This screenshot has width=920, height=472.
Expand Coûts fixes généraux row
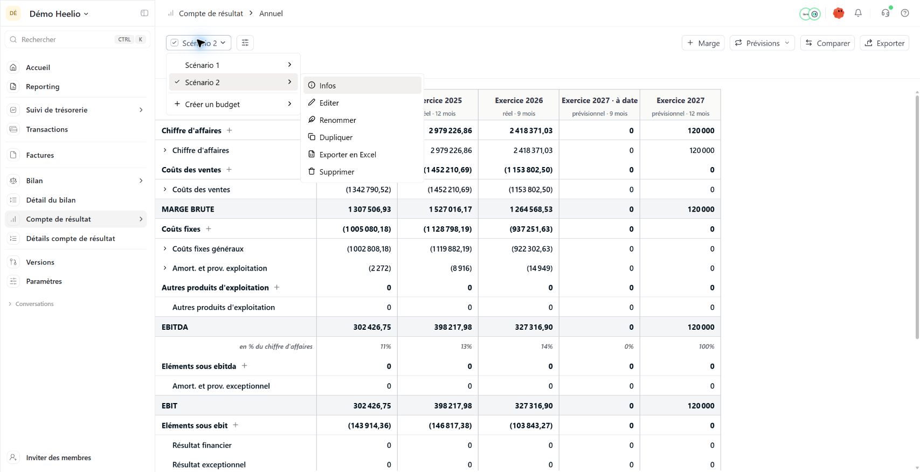coord(165,249)
